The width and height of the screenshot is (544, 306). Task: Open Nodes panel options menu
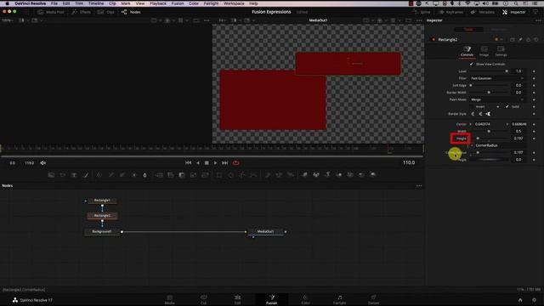pos(419,185)
